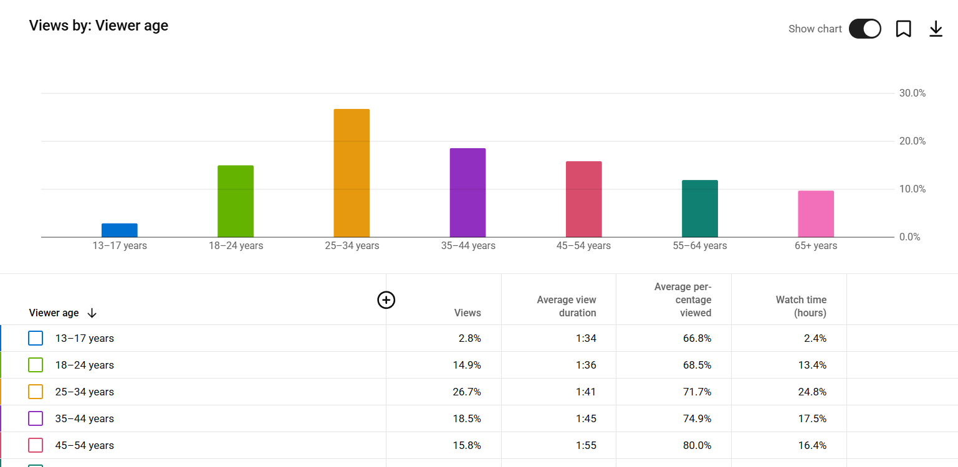Viewport: 958px width, 467px height.
Task: Check the 13–17 years checkbox
Action: (36, 338)
